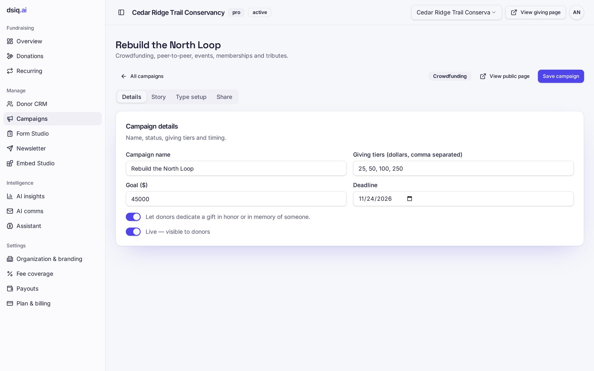Open Form Studio
This screenshot has height=371, width=594.
coord(53,134)
